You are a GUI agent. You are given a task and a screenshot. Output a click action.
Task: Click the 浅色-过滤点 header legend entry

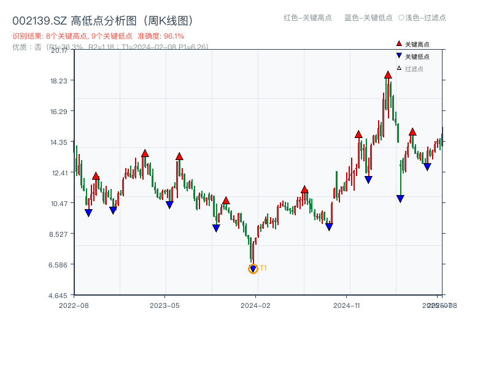pyautogui.click(x=422, y=18)
